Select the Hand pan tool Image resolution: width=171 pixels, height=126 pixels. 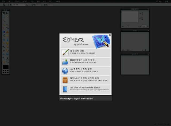4,62
